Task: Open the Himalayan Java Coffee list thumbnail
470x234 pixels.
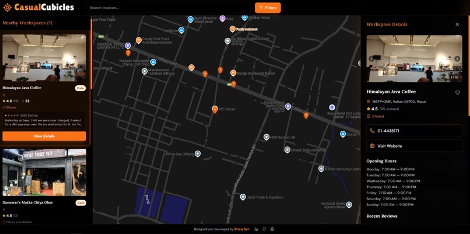Action: pos(44,58)
